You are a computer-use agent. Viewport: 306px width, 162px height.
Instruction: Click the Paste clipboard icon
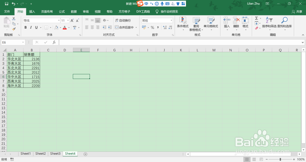6,21
